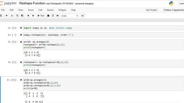Interrupt the kernel with the stop icon

coord(48,16)
